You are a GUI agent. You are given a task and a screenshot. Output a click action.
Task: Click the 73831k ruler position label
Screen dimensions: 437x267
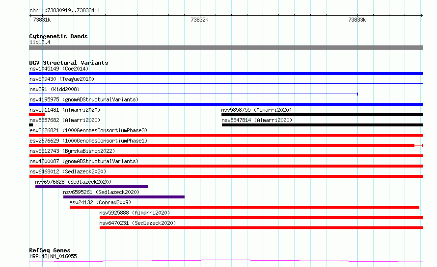click(x=42, y=20)
